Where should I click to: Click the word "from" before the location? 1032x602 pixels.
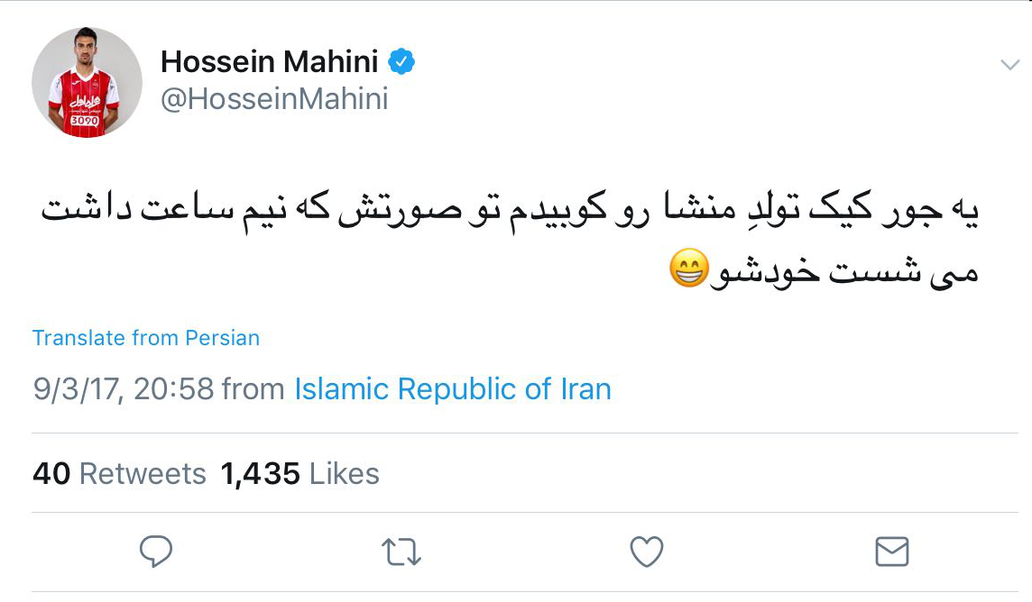tap(254, 389)
